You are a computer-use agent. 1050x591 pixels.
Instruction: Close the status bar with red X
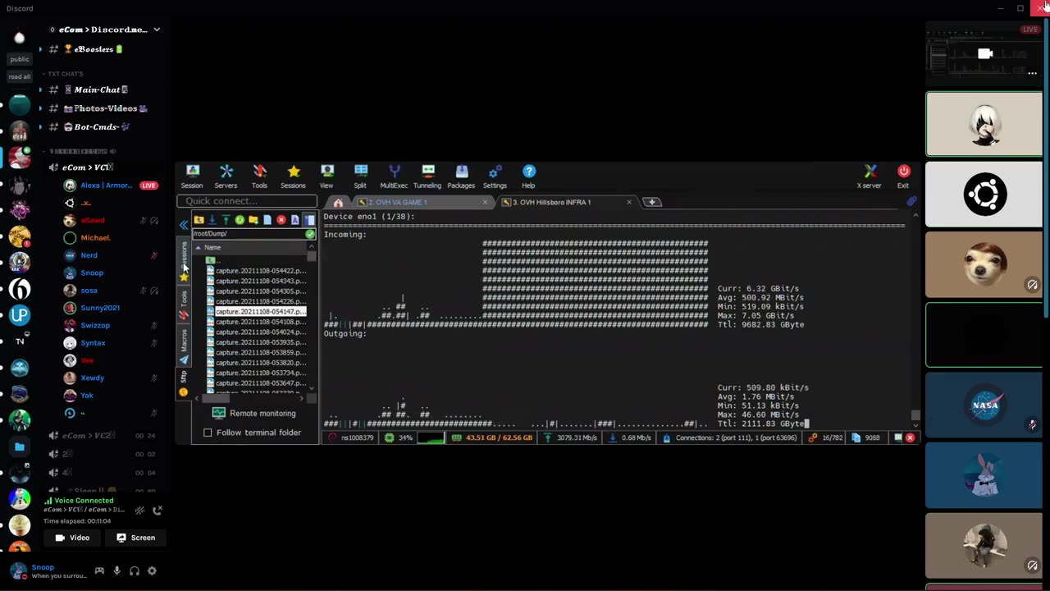point(910,438)
